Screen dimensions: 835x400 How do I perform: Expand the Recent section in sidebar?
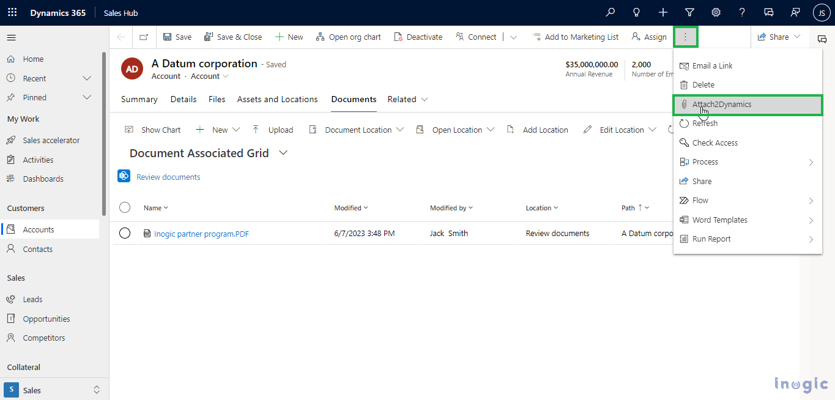87,78
